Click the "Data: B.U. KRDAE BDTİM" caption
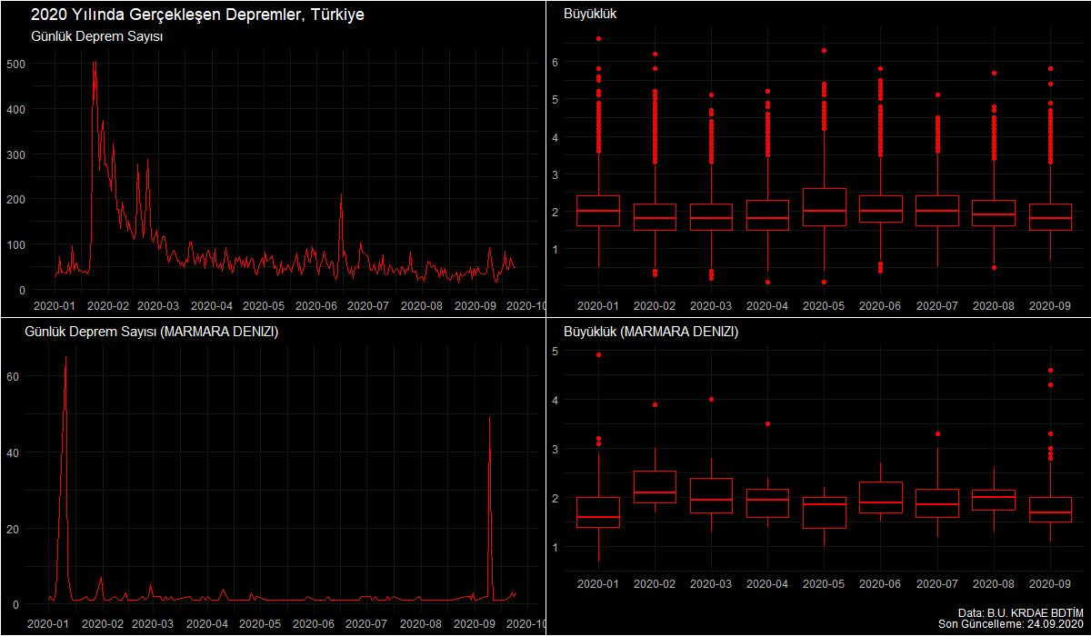1091x636 pixels. tap(1021, 613)
